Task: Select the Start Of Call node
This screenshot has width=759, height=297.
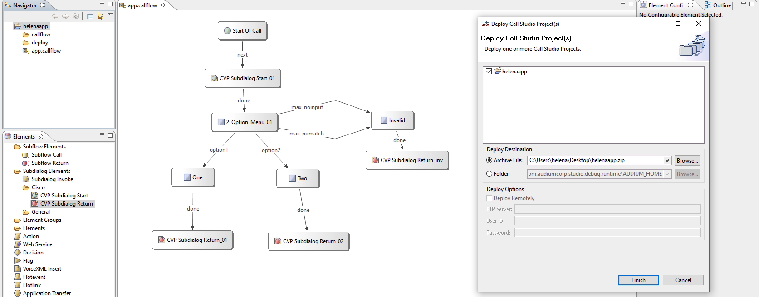Action: 242,31
